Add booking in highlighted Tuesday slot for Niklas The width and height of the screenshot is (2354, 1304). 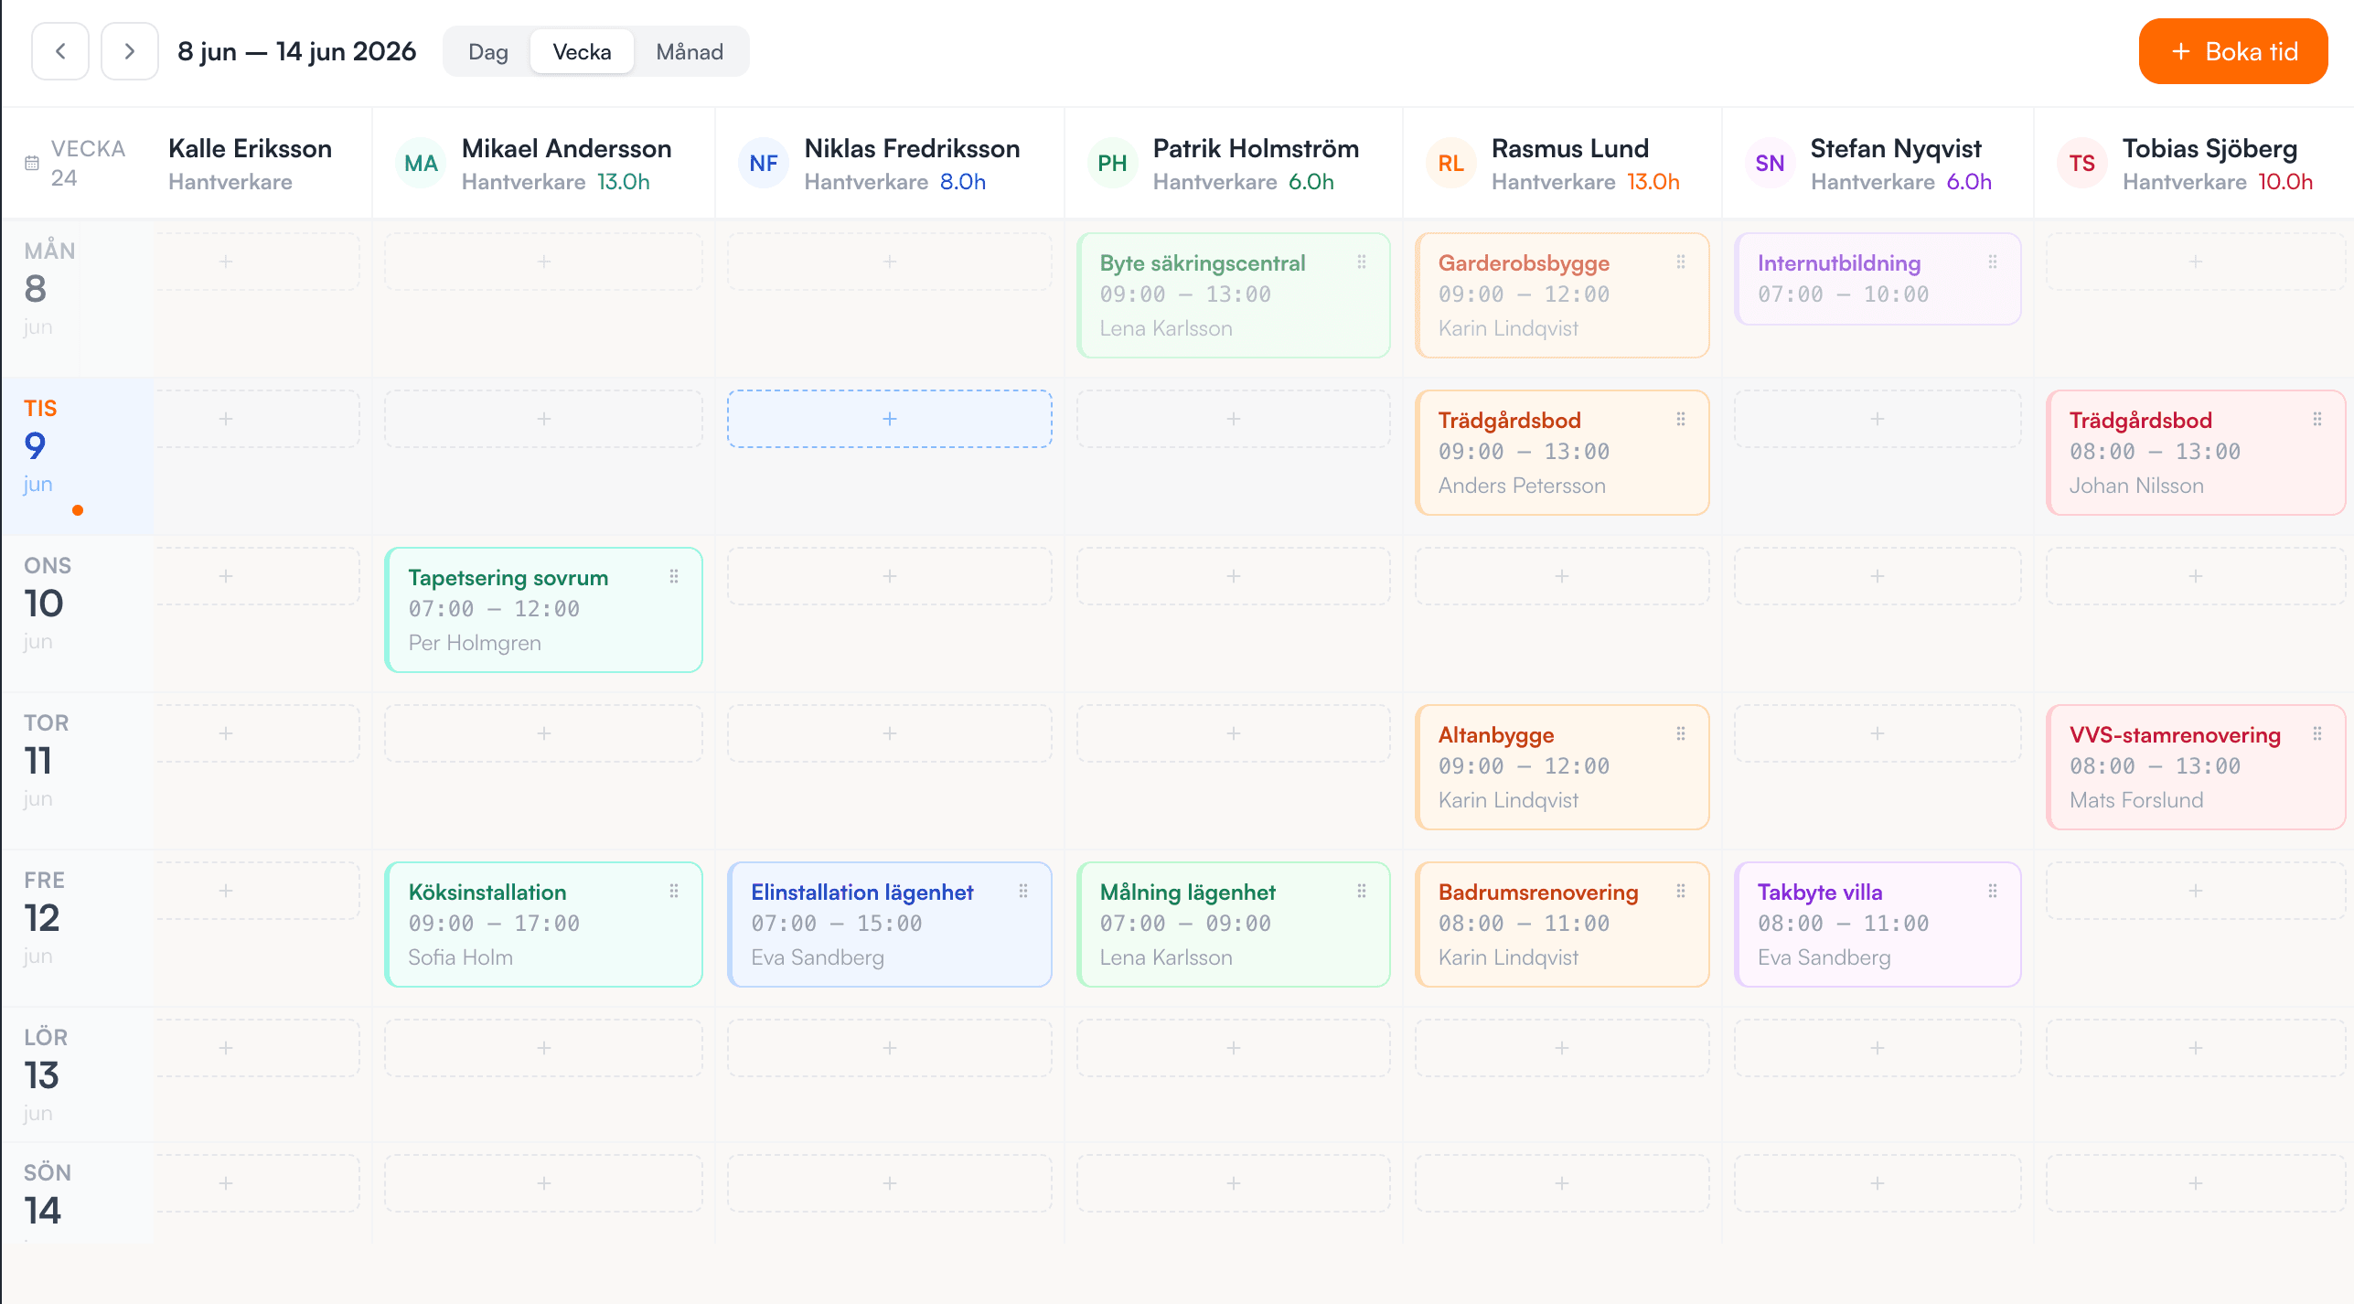[x=890, y=419]
